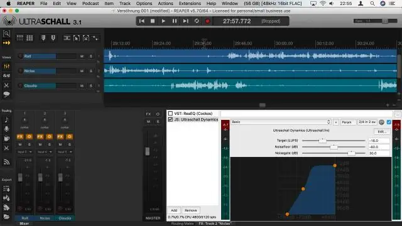The image size is (402, 226).
Task: Switch to the Routing Matrix tab
Action: pos(182,223)
